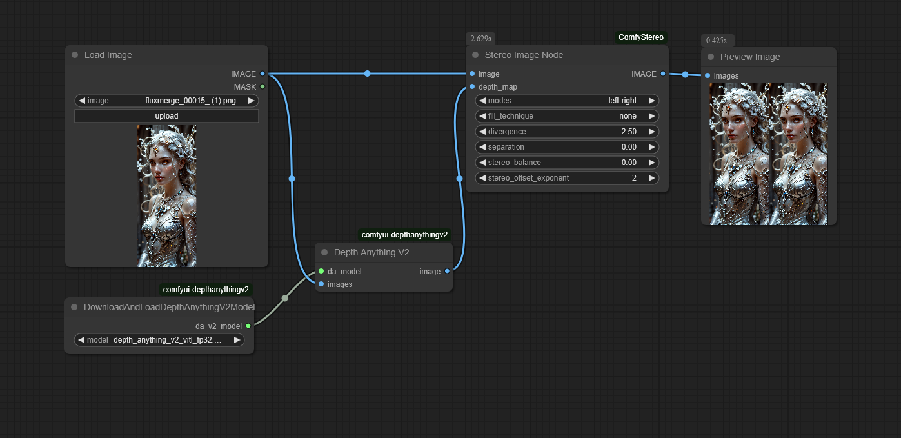Click the Load Image IMAGE output port

point(262,74)
